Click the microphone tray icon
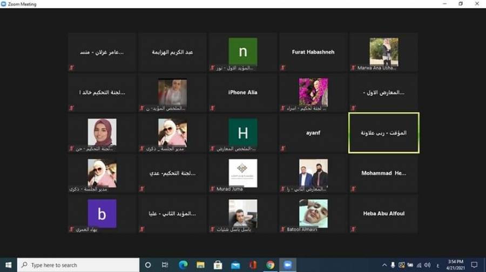Viewport: 486px width, 272px height. click(x=393, y=265)
